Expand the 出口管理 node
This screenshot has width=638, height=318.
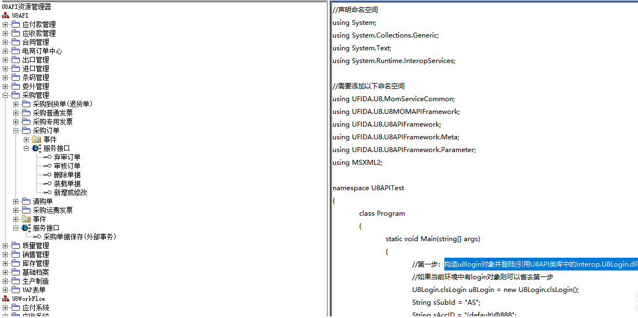click(5, 60)
